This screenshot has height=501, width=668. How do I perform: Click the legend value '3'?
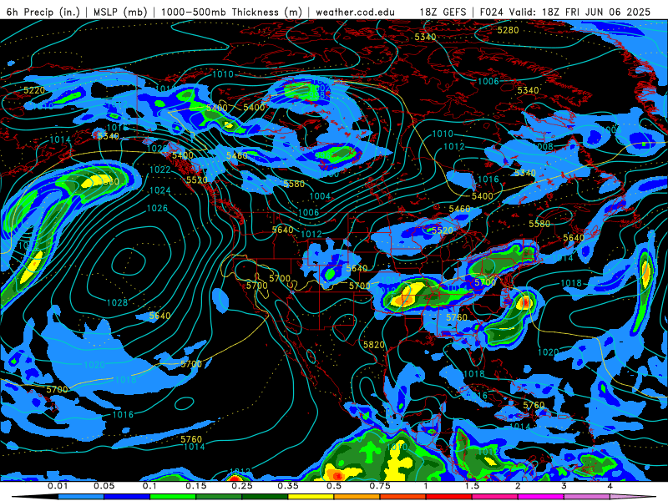(564, 486)
